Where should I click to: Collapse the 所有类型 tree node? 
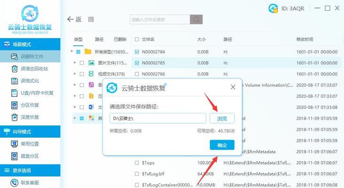coord(72,52)
